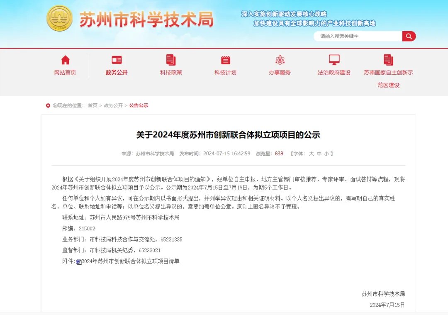Image resolution: width=448 pixels, height=315 pixels.
Task: Open 苏南国家自主创新示范区建设 menu label
Action: [388, 78]
